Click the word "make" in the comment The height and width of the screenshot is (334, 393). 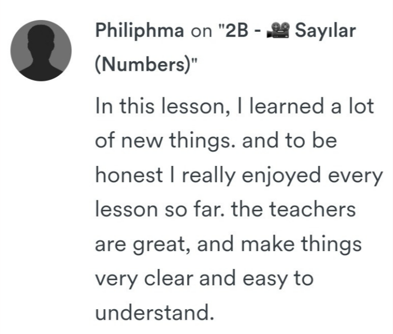coord(267,243)
